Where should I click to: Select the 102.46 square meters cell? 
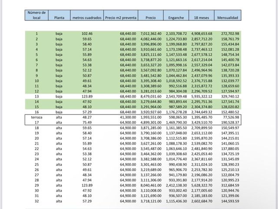[x=87, y=34]
